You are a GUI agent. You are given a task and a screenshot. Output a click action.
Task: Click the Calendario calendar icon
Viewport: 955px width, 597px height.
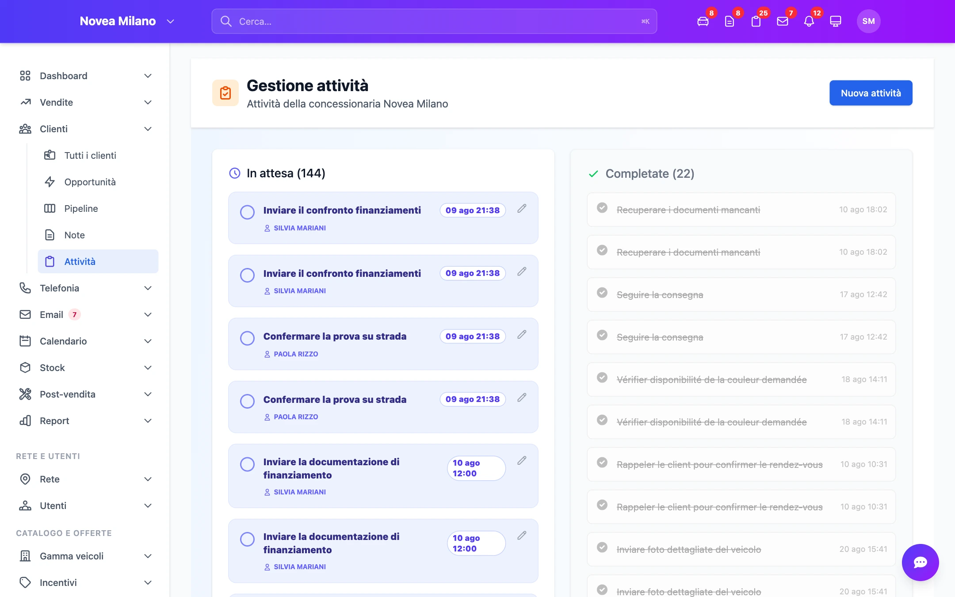coord(25,341)
